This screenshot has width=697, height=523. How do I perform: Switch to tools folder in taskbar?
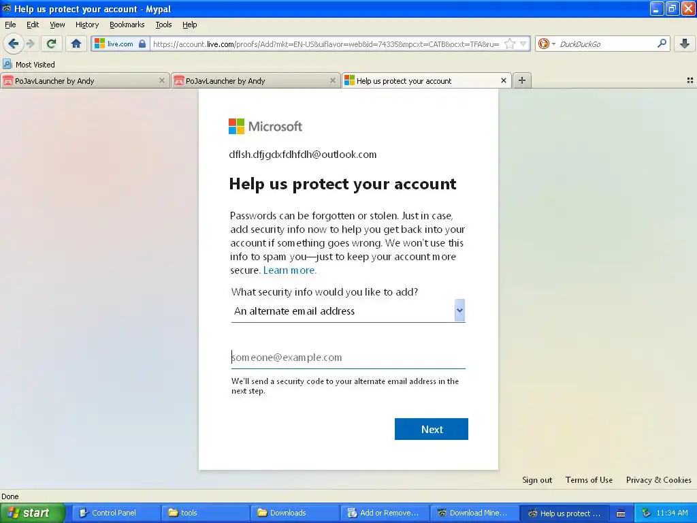coord(206,513)
